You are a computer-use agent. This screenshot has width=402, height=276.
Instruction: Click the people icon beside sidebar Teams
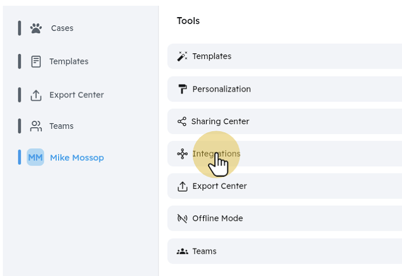click(x=36, y=126)
